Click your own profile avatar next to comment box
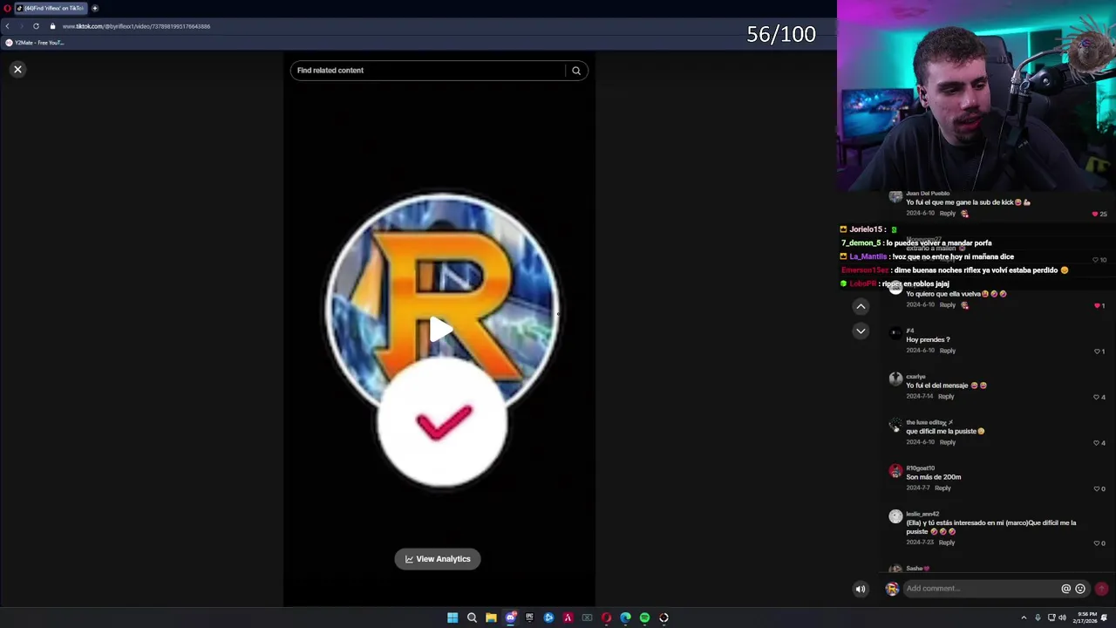 pyautogui.click(x=892, y=589)
